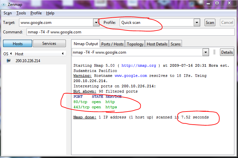The width and height of the screenshot is (238, 158).
Task: Click the Cancel button
Action: (x=227, y=23)
